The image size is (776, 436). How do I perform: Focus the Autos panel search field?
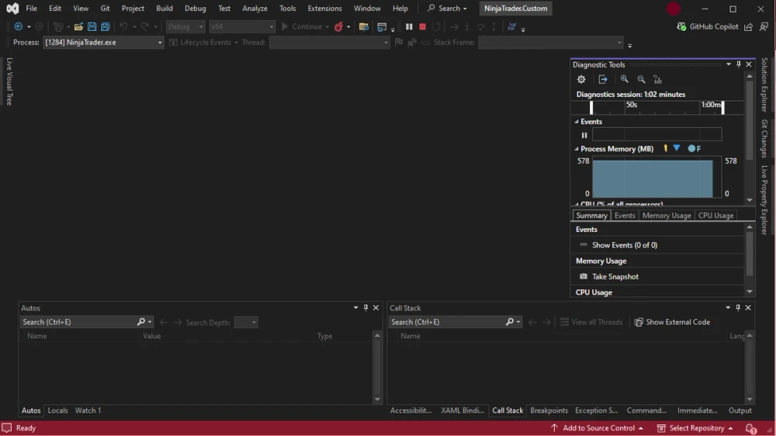tap(79, 322)
